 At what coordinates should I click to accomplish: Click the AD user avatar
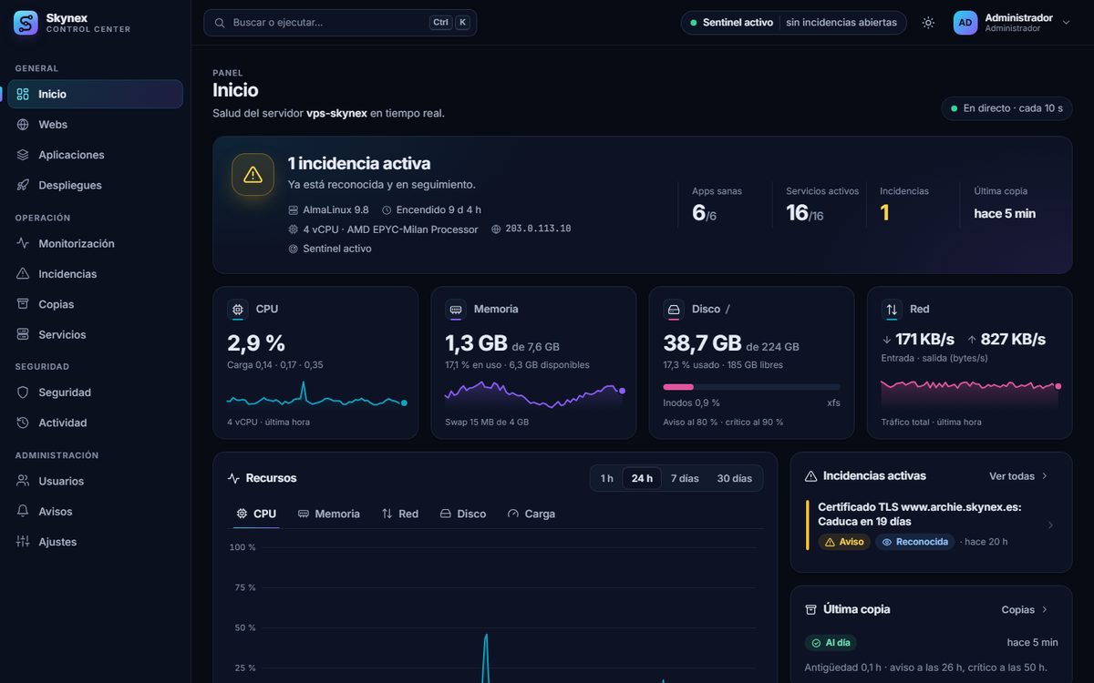(965, 23)
